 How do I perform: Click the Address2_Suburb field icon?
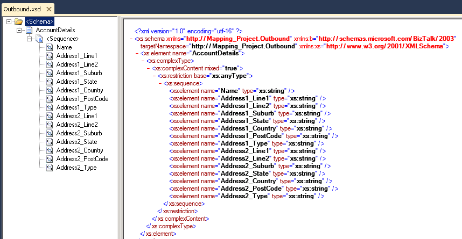(49, 133)
